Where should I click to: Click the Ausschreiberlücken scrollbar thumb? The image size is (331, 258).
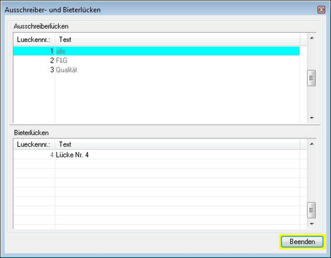point(311,78)
